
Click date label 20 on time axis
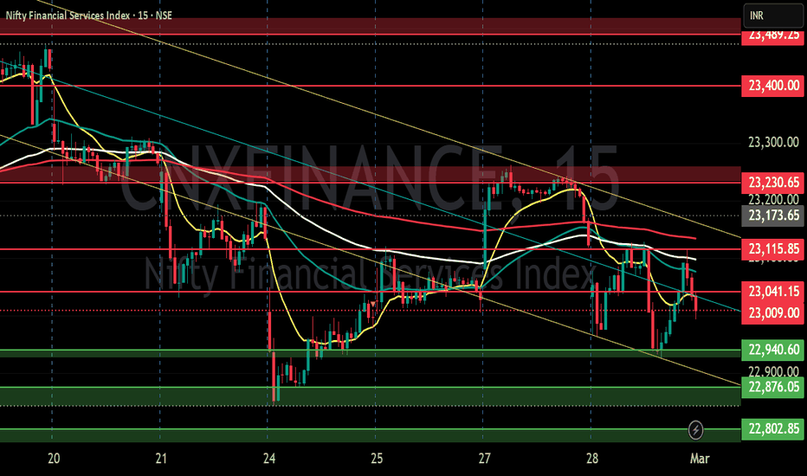pos(54,458)
